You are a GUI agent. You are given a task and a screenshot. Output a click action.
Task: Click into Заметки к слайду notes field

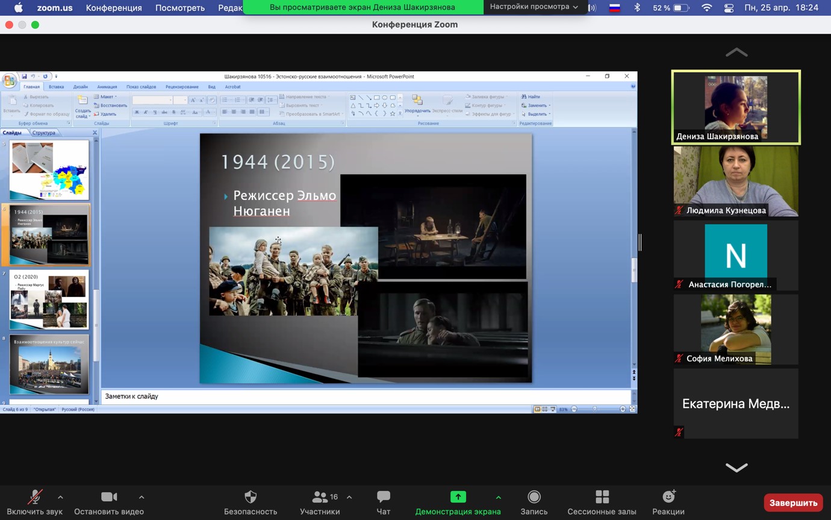[x=366, y=396]
